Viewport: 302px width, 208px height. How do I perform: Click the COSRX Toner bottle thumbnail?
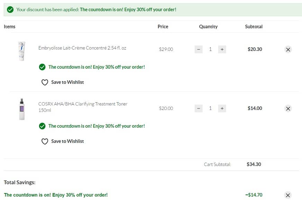click(22, 109)
